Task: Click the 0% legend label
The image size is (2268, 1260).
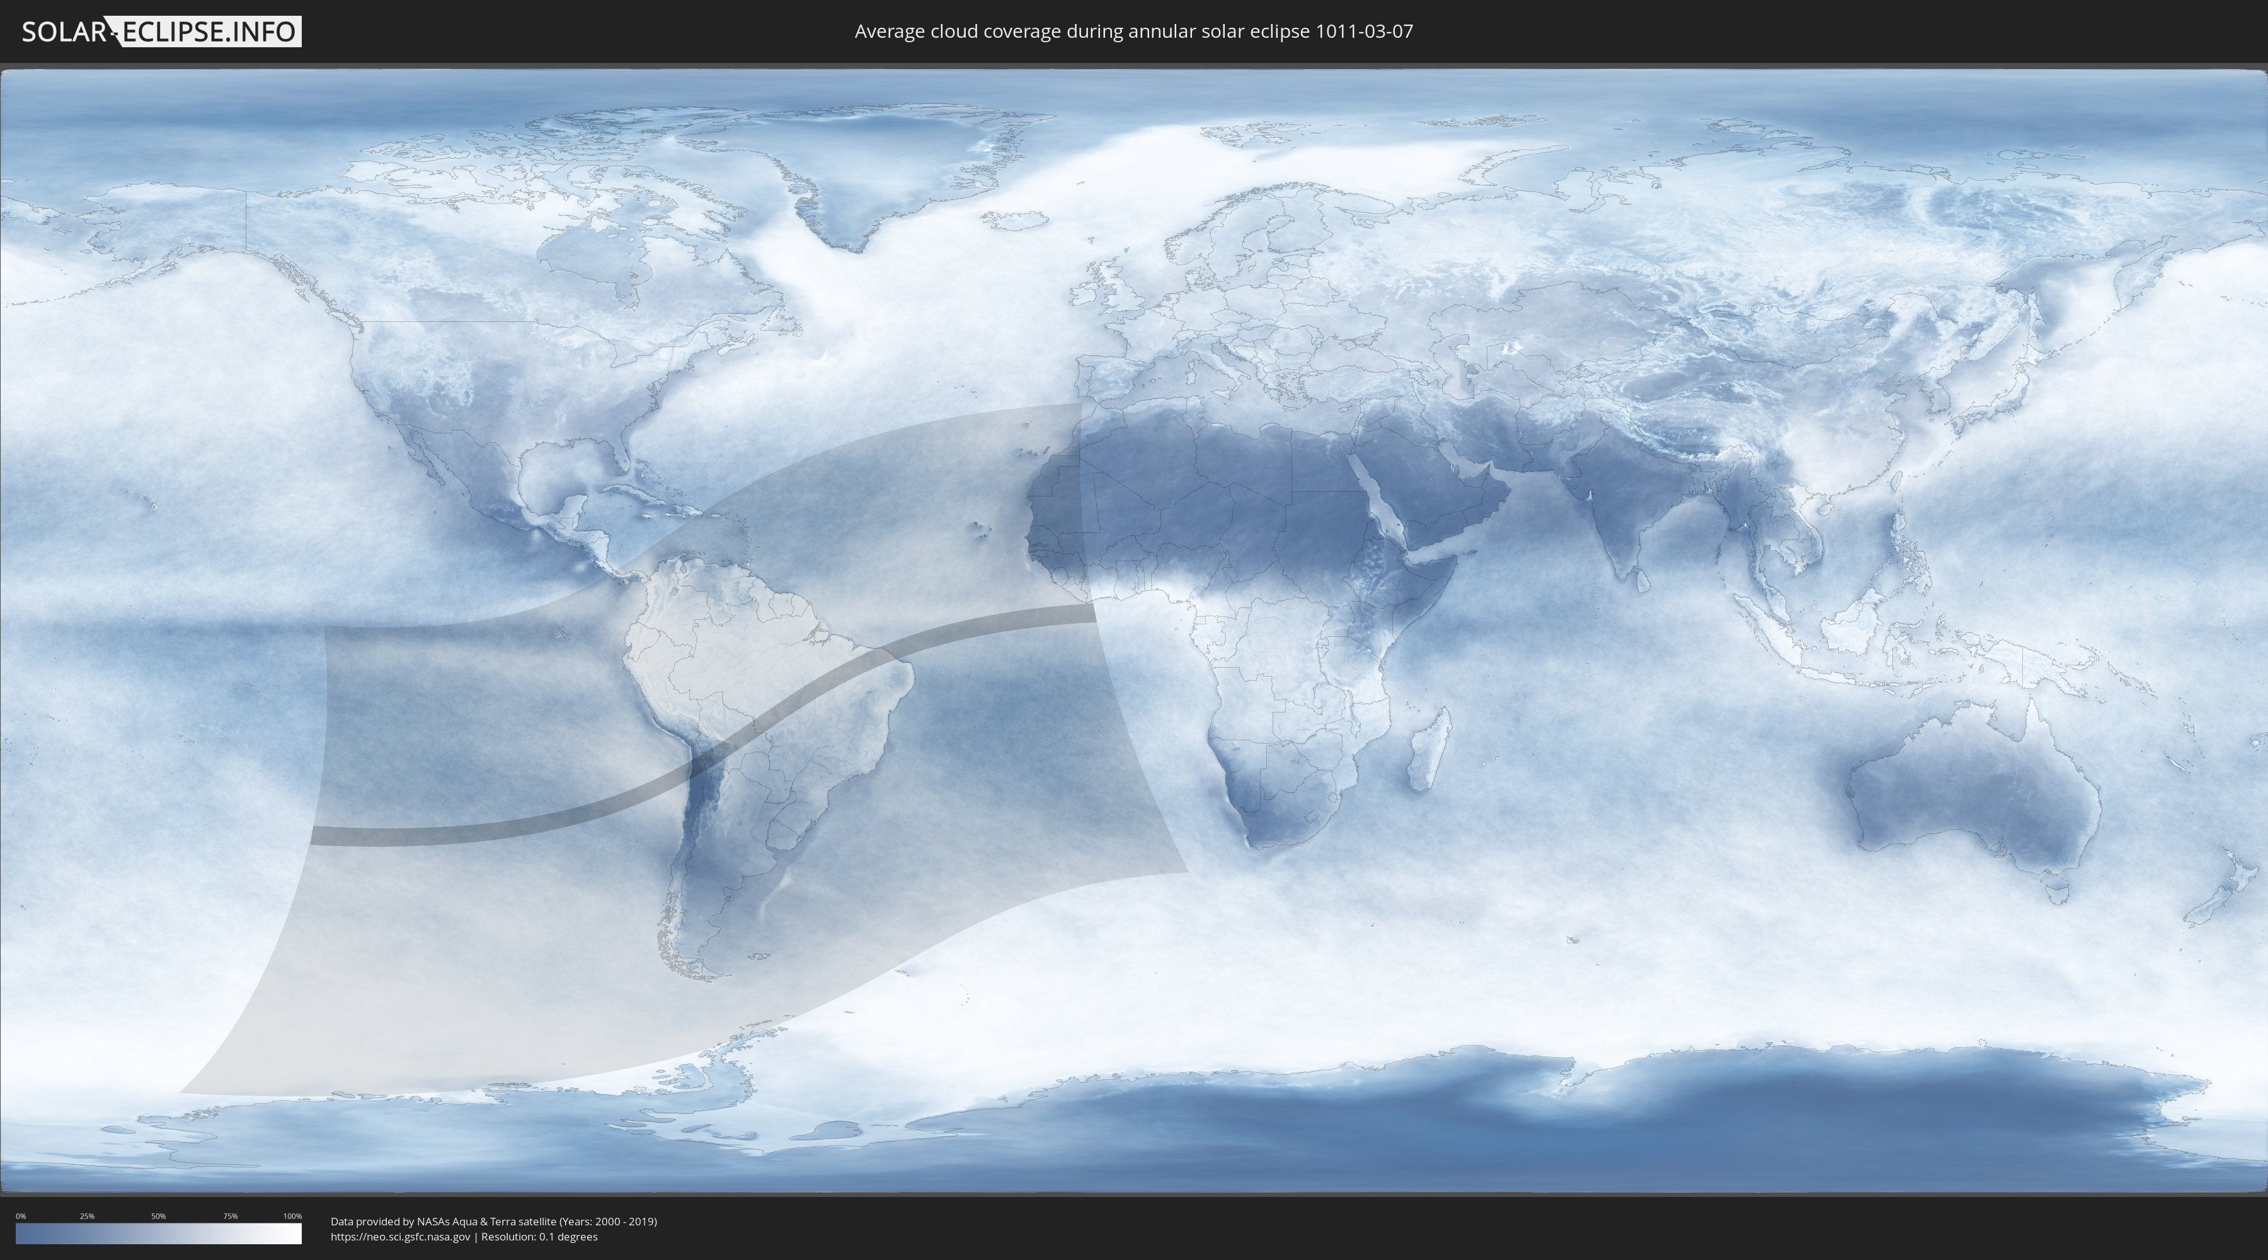Action: click(x=20, y=1216)
